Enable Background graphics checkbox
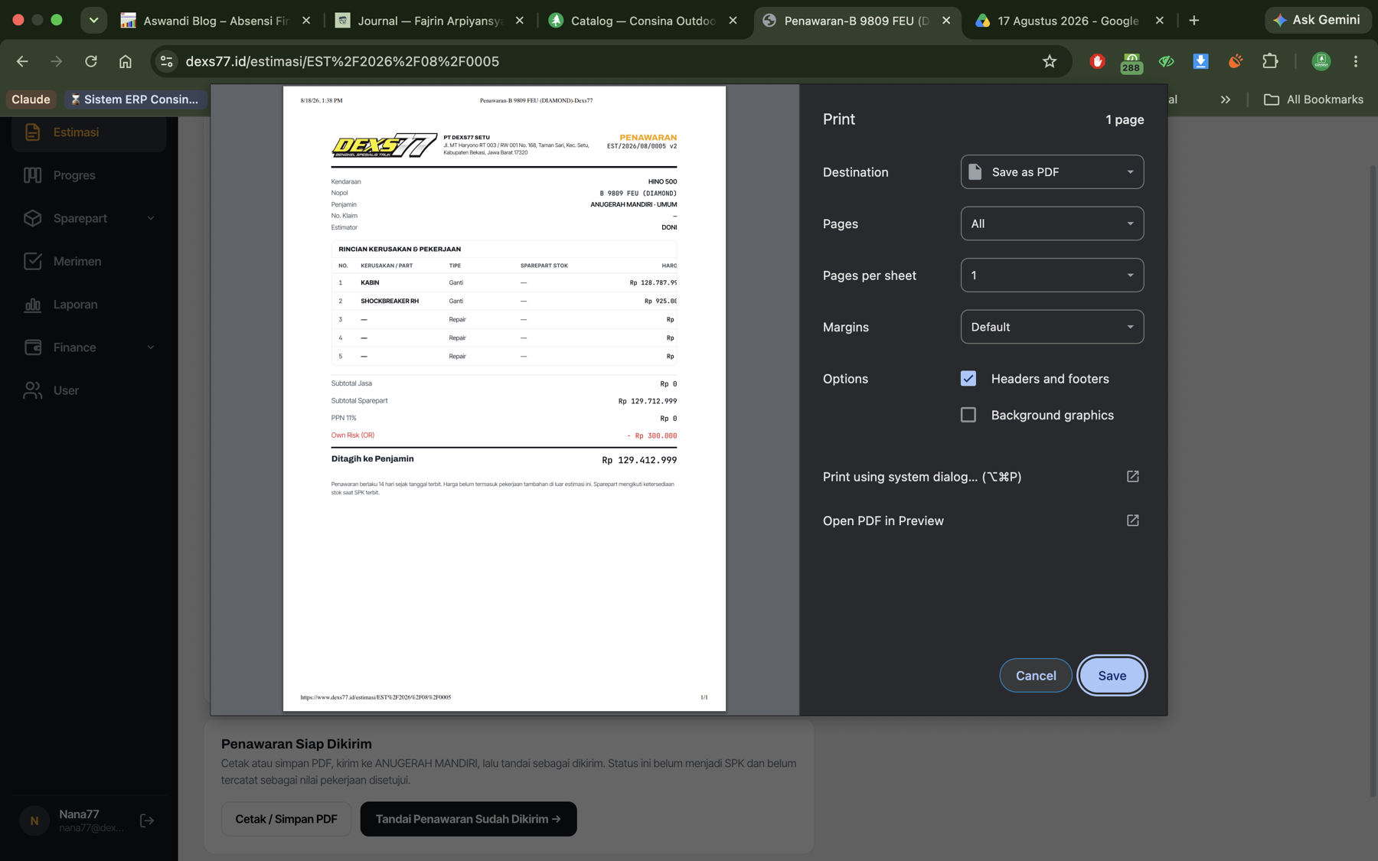The height and width of the screenshot is (861, 1378). coord(968,415)
